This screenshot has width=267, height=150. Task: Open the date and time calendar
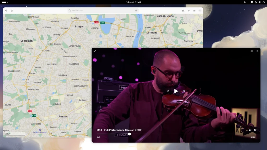(x=133, y=2)
